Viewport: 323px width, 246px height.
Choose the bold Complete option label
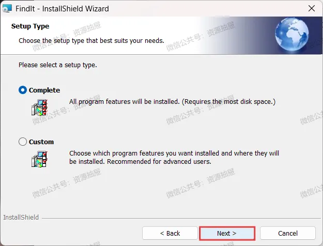point(44,90)
